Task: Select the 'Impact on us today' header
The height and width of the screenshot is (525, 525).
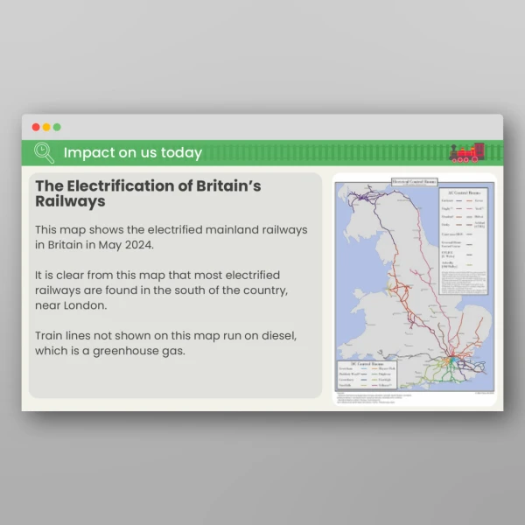Action: [133, 152]
